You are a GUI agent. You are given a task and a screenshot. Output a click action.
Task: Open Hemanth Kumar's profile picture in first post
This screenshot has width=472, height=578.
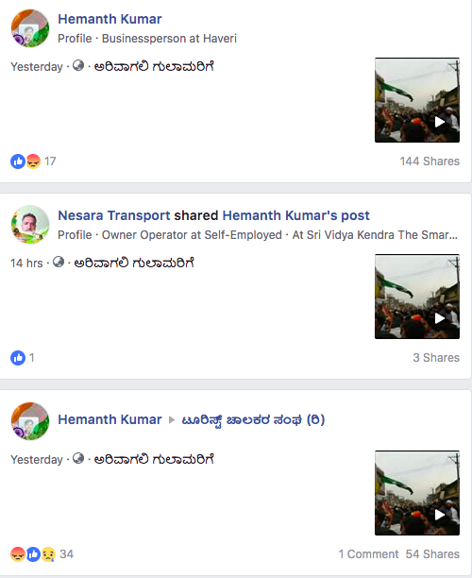[30, 28]
